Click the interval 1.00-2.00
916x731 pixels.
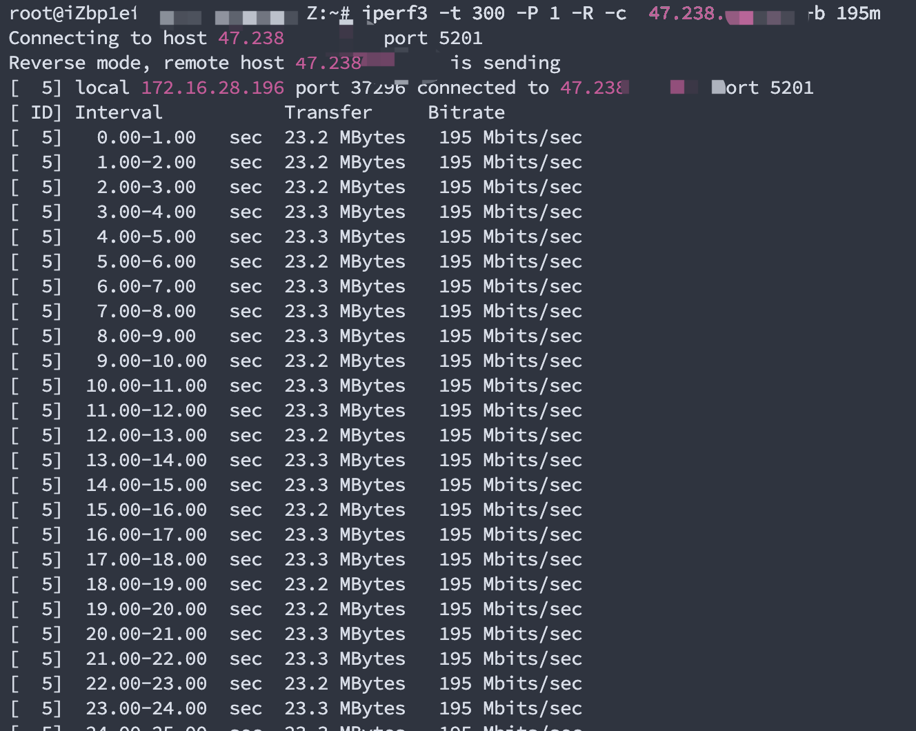(x=146, y=162)
